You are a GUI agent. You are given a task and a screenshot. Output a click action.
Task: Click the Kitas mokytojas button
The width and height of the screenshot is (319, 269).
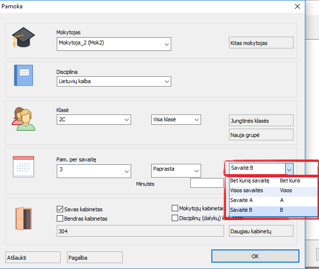coord(261,43)
